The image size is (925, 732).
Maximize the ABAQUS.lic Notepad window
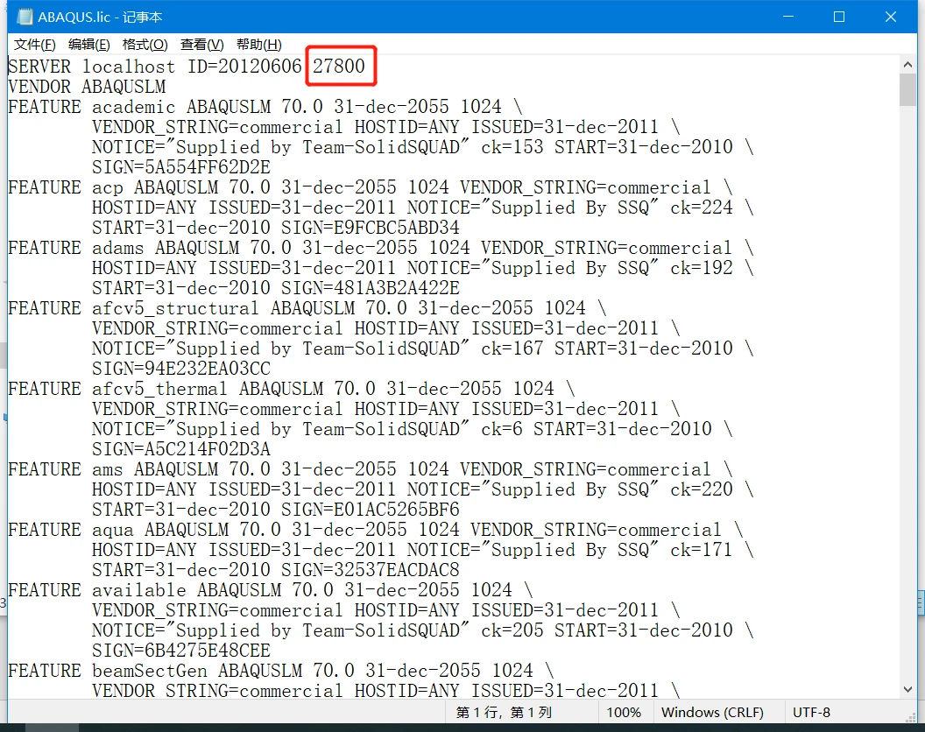pos(839,17)
